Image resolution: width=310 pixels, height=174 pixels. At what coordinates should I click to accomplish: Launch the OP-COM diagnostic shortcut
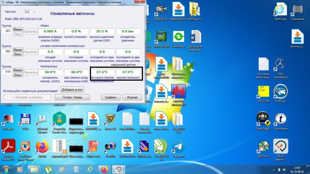pos(263,91)
